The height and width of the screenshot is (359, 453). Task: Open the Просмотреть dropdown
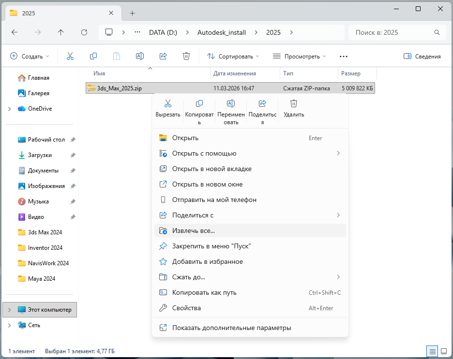(x=299, y=56)
